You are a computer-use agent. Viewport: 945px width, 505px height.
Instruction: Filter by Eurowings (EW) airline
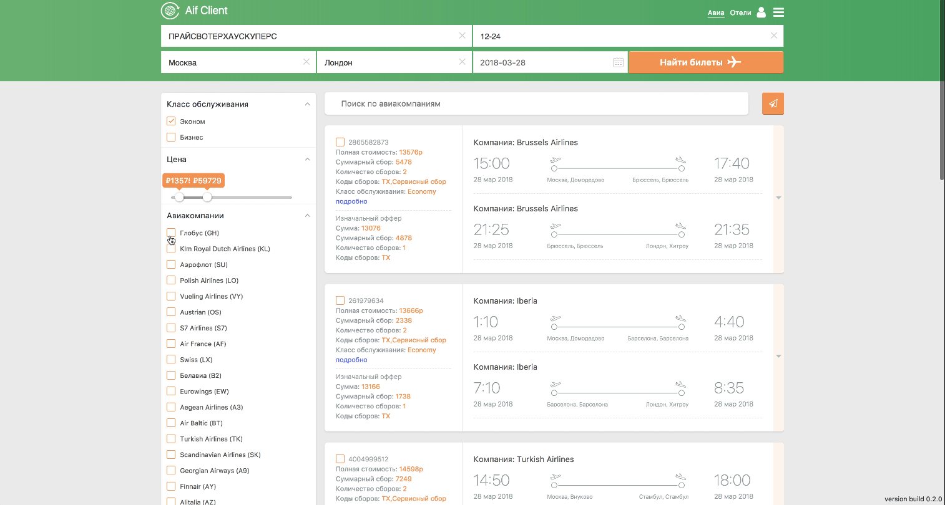point(171,391)
